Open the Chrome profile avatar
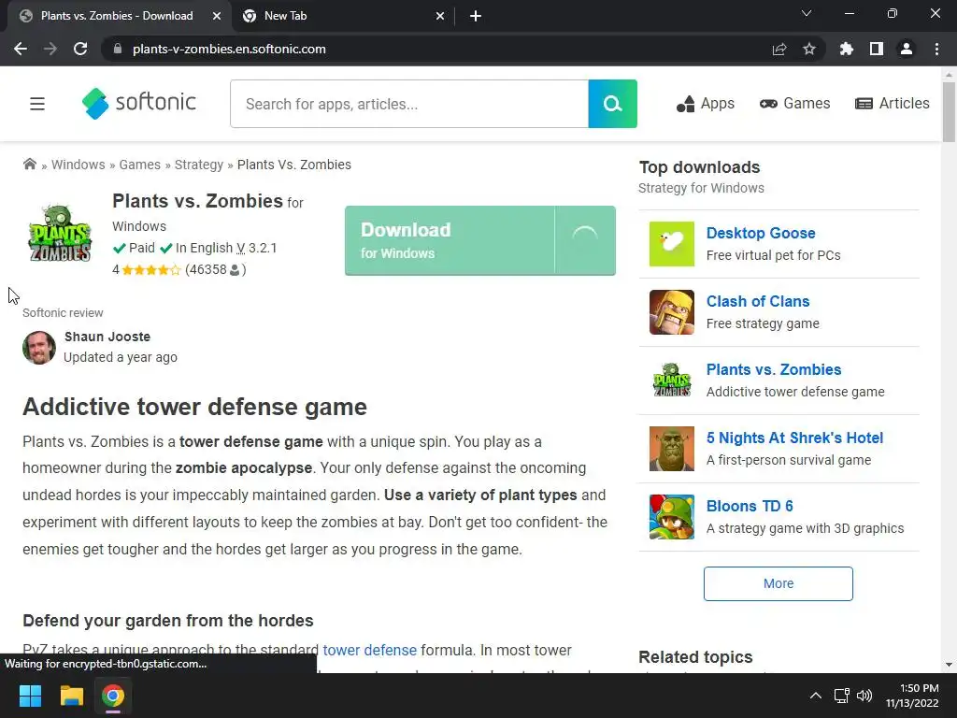957x718 pixels. (907, 49)
